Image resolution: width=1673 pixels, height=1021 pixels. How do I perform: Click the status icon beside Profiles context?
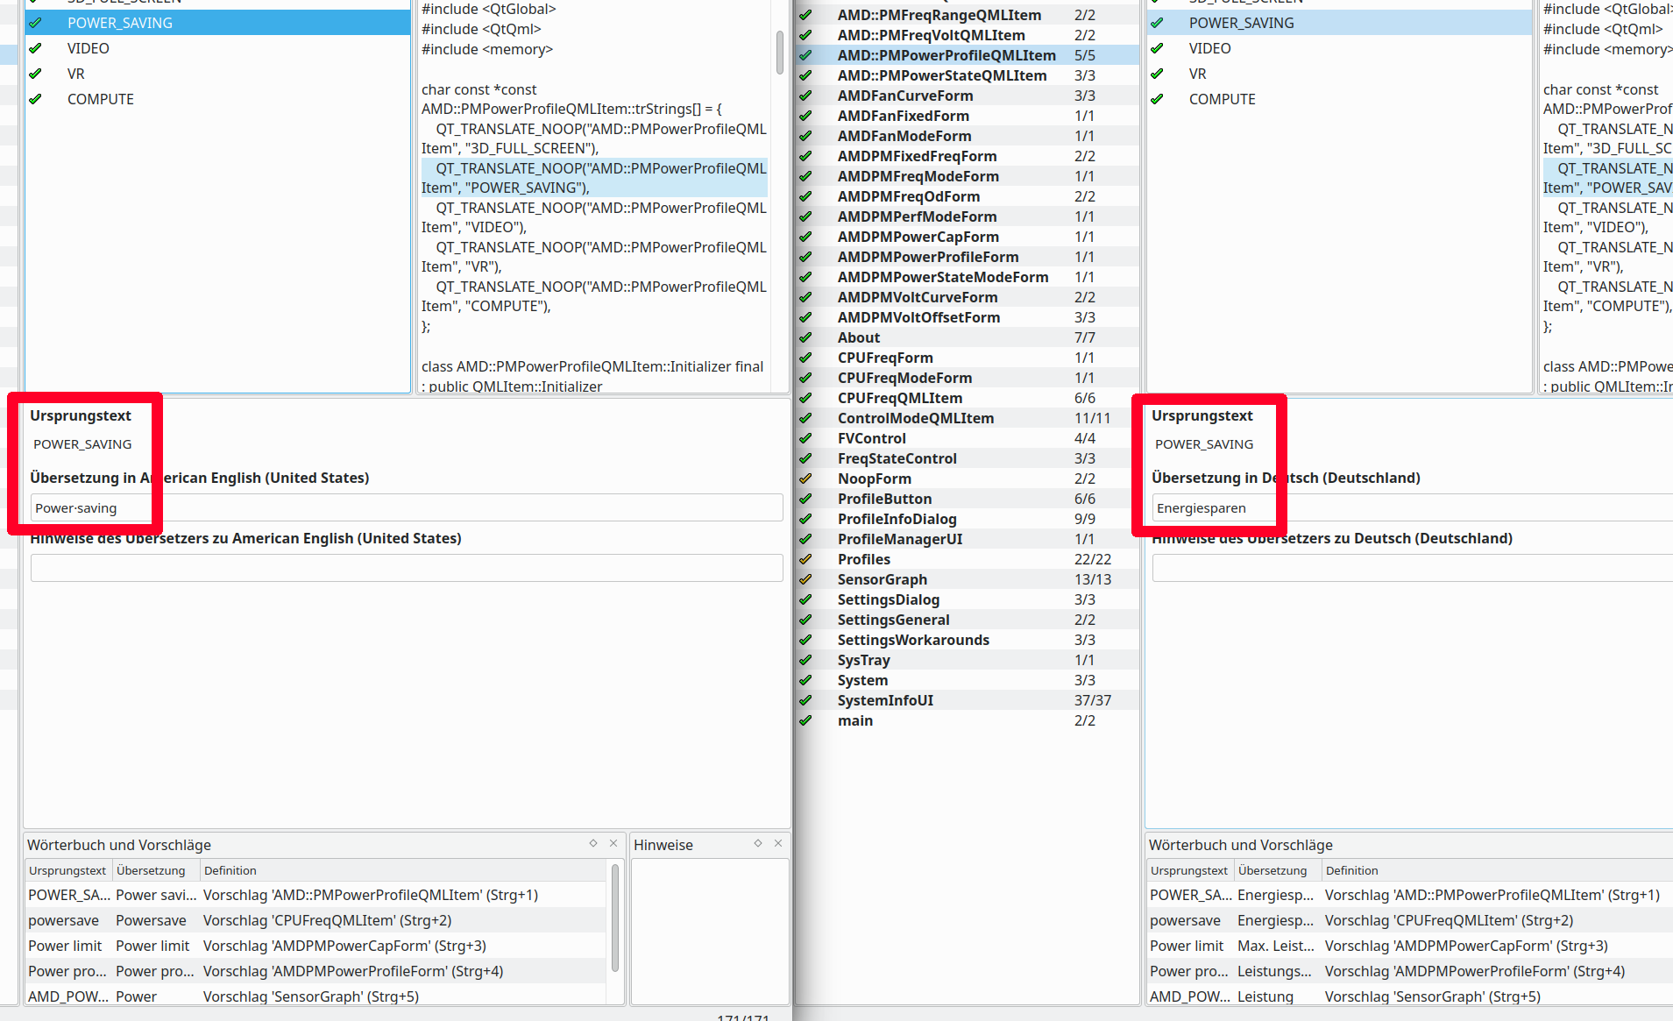tap(805, 559)
